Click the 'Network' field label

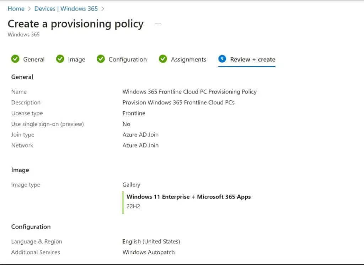pos(22,145)
